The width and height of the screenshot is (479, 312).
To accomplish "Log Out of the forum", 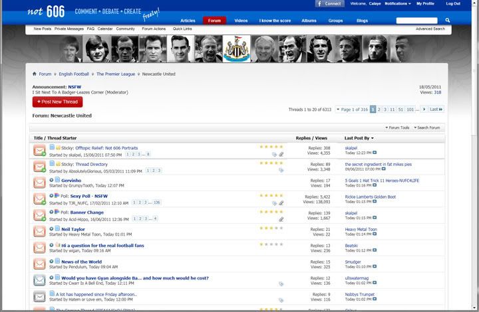I will 453,4.
